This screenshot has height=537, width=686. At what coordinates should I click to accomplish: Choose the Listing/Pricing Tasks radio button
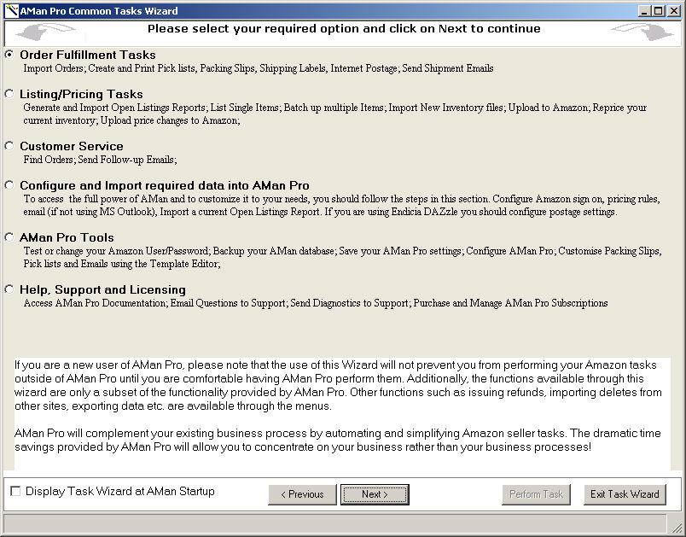pos(9,94)
